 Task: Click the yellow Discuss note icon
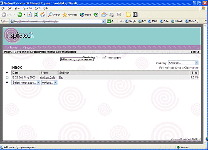click(129, 15)
